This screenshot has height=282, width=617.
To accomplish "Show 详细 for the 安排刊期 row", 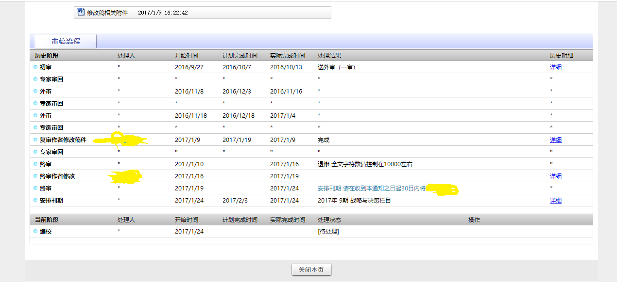I will point(555,201).
